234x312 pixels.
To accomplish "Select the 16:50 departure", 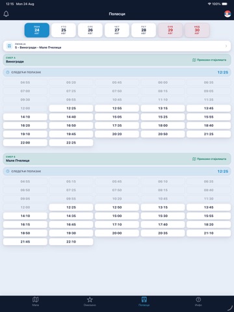I will point(71,125).
